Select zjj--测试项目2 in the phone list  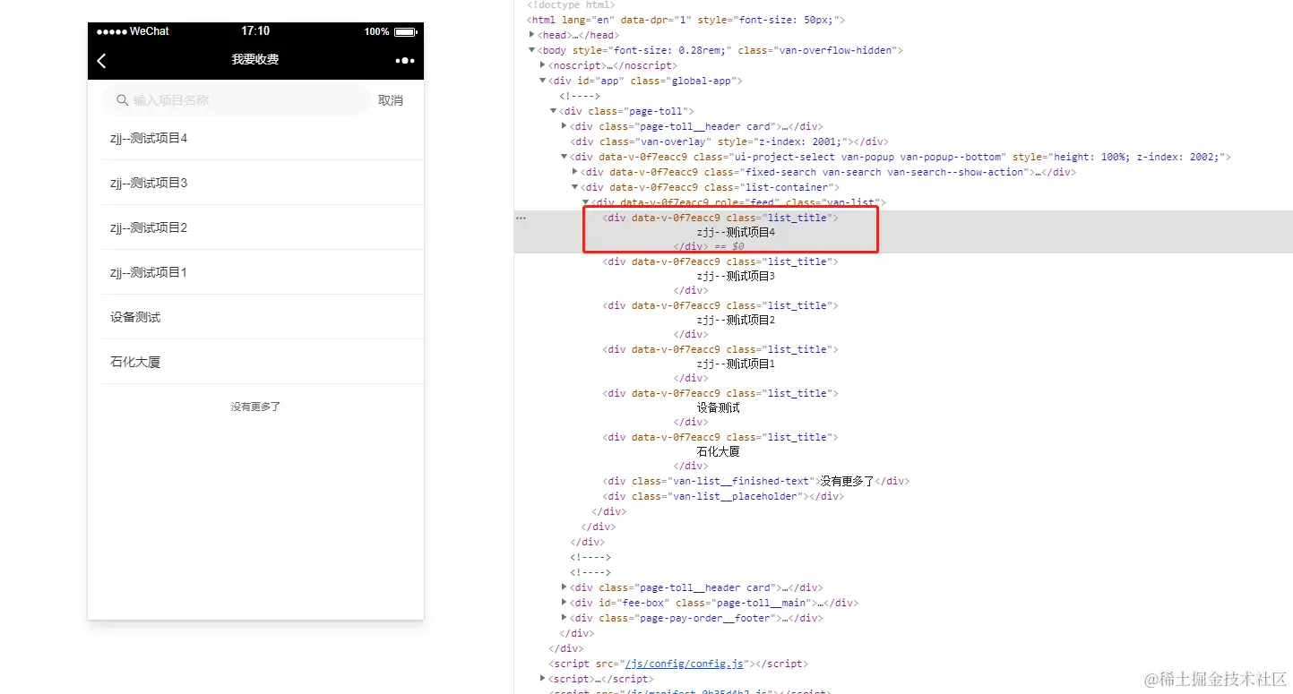(x=262, y=227)
